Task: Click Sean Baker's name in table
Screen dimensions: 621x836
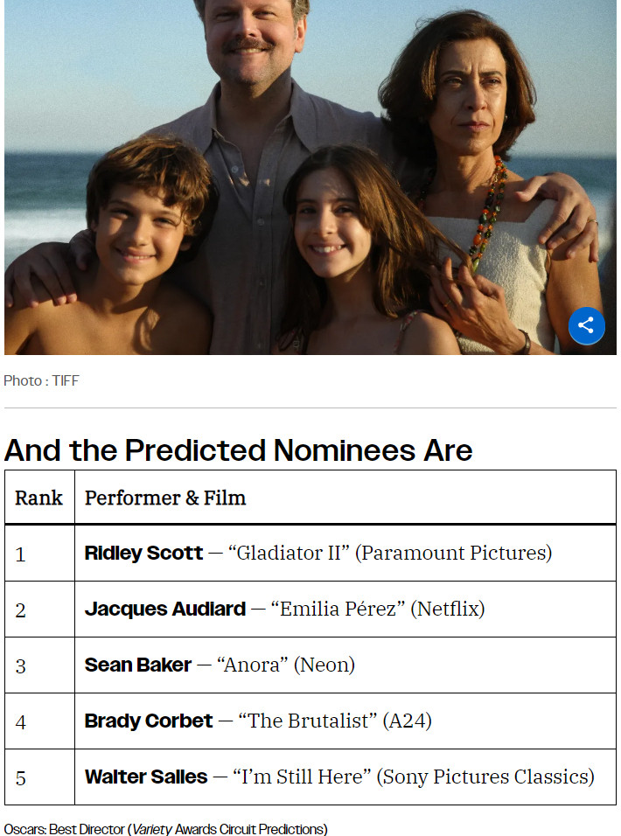Action: click(x=138, y=665)
